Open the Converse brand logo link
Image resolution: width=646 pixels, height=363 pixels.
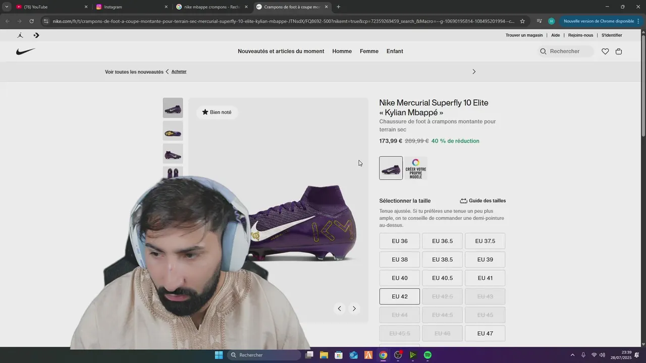point(36,35)
